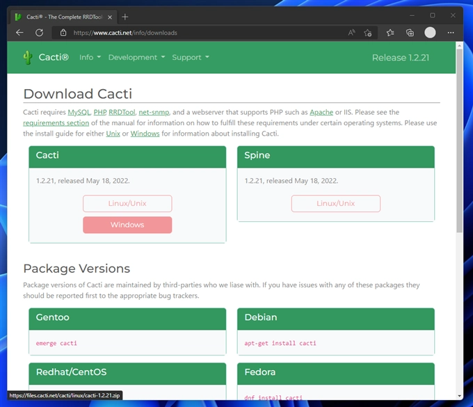Click the scrollbar down arrow
Screen dimensions: 473x407
[459, 396]
